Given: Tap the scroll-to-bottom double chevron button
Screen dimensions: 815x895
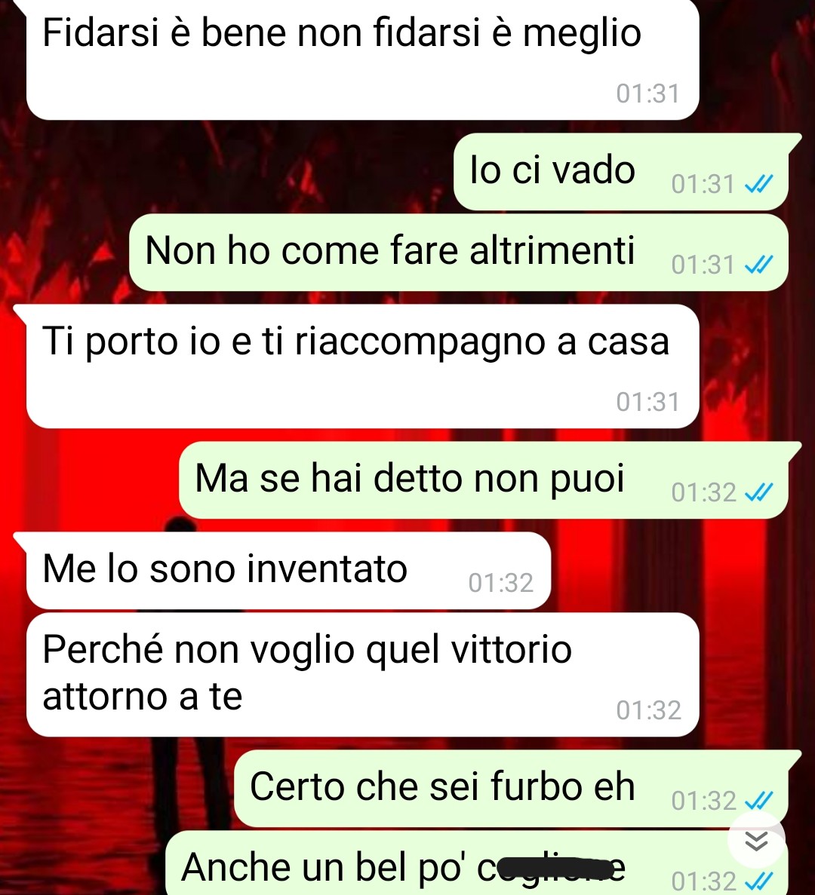Looking at the screenshot, I should coord(756,841).
